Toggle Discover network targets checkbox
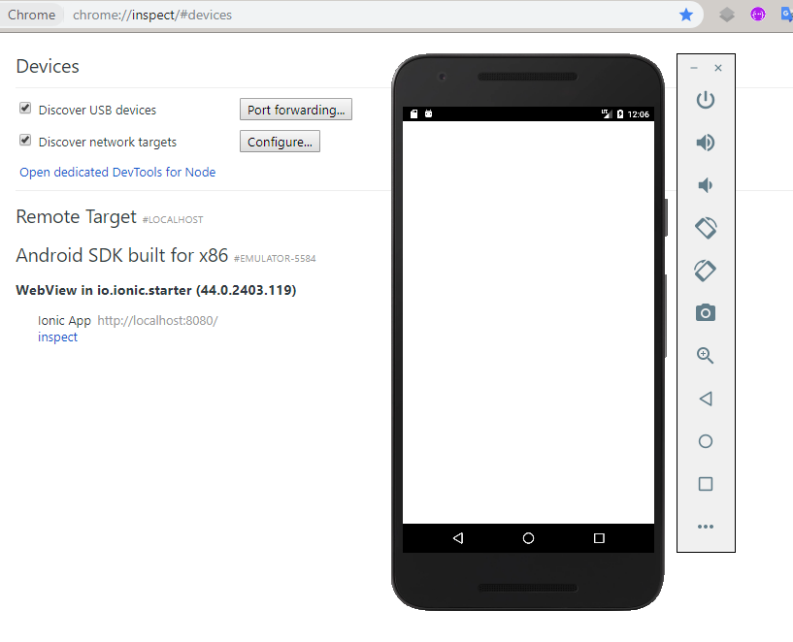 [25, 140]
